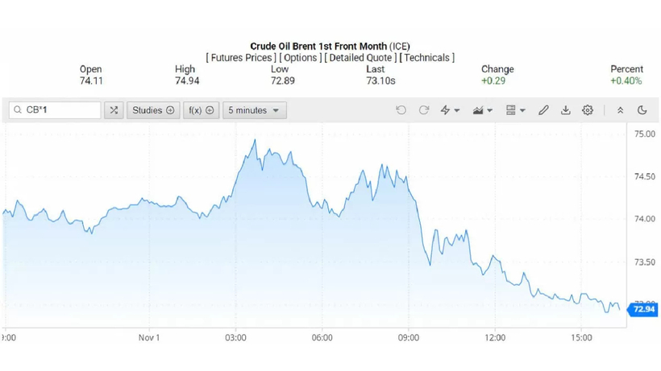
Task: Go to the Options page
Action: (x=300, y=58)
